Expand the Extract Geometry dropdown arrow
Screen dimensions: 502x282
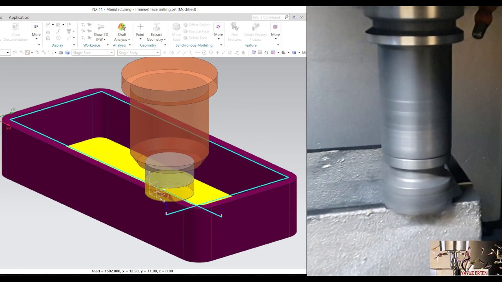(165, 40)
